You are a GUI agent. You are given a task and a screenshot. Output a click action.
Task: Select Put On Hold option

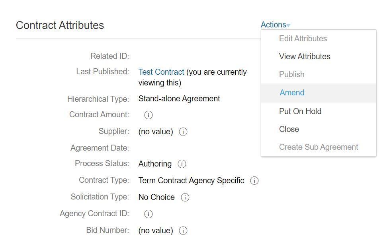pyautogui.click(x=300, y=111)
